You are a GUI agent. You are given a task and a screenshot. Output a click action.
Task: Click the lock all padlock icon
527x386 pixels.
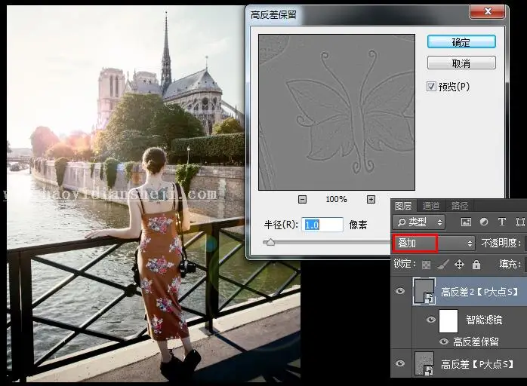[476, 265]
